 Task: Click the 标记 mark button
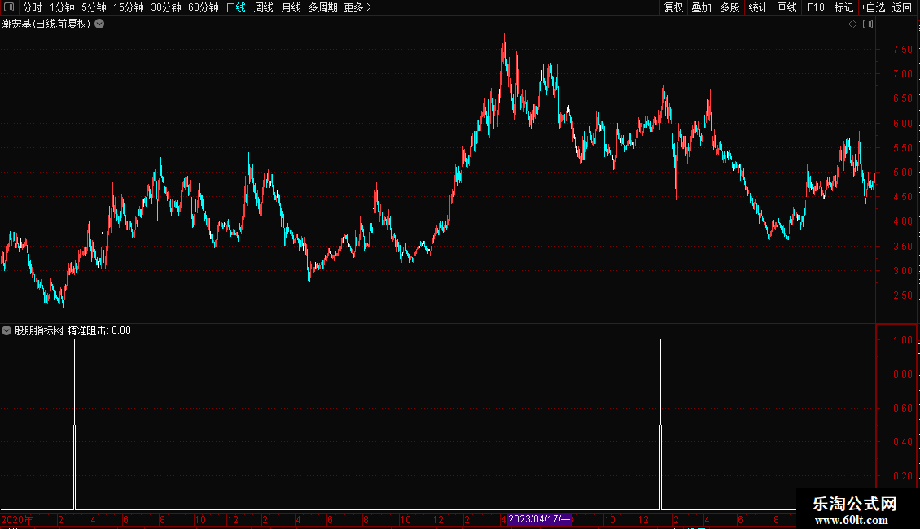click(843, 7)
